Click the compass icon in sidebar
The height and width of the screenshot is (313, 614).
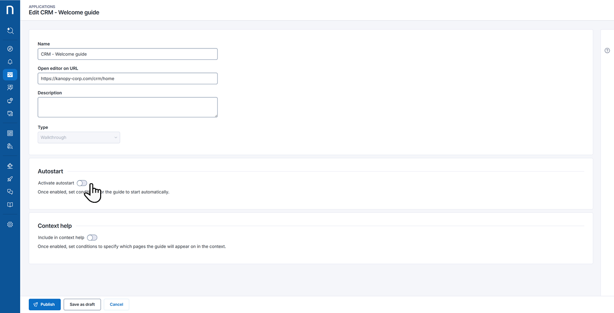pos(10,49)
